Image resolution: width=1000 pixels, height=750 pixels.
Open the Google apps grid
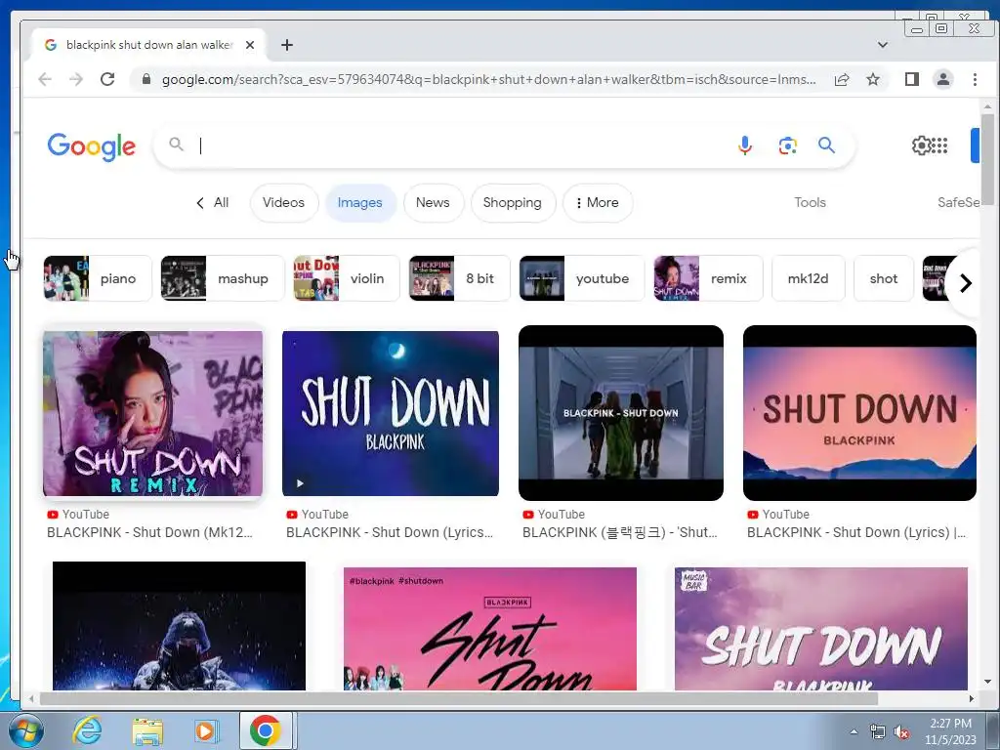click(x=939, y=146)
